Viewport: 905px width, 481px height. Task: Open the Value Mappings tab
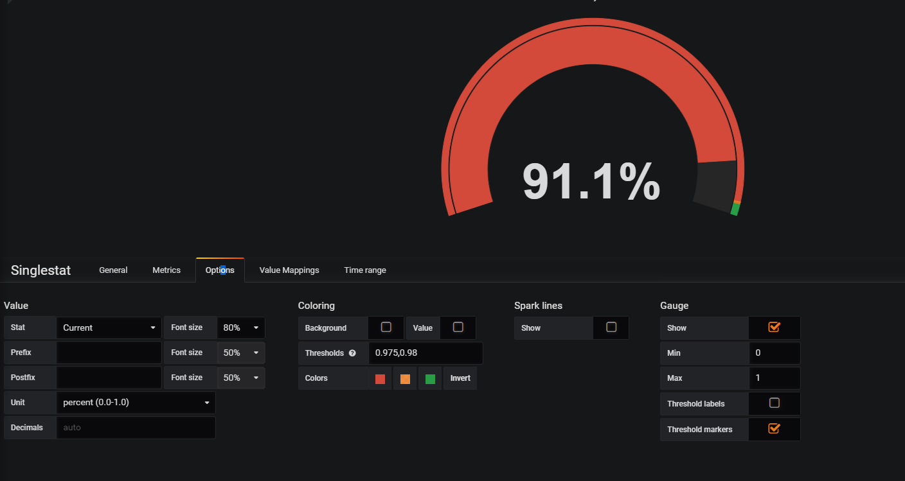click(289, 270)
